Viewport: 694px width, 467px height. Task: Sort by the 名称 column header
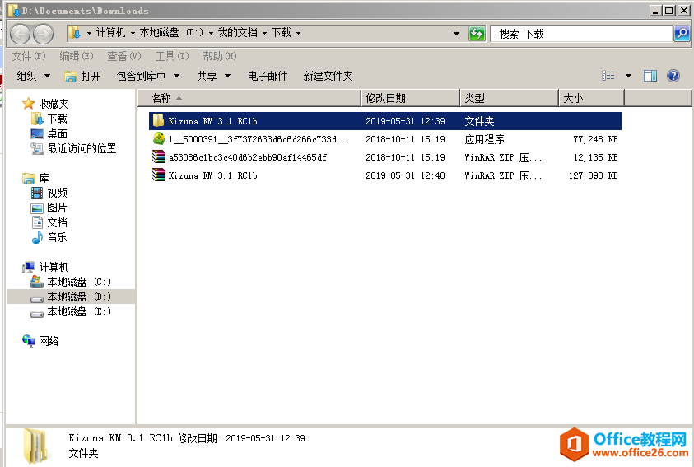(249, 98)
